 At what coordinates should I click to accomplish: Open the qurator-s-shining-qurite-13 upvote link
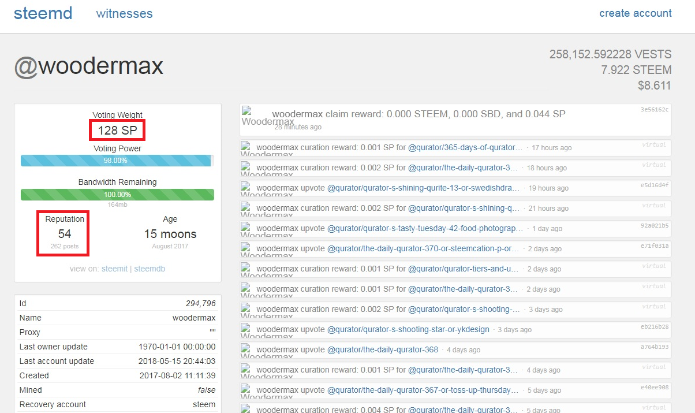[x=424, y=188]
